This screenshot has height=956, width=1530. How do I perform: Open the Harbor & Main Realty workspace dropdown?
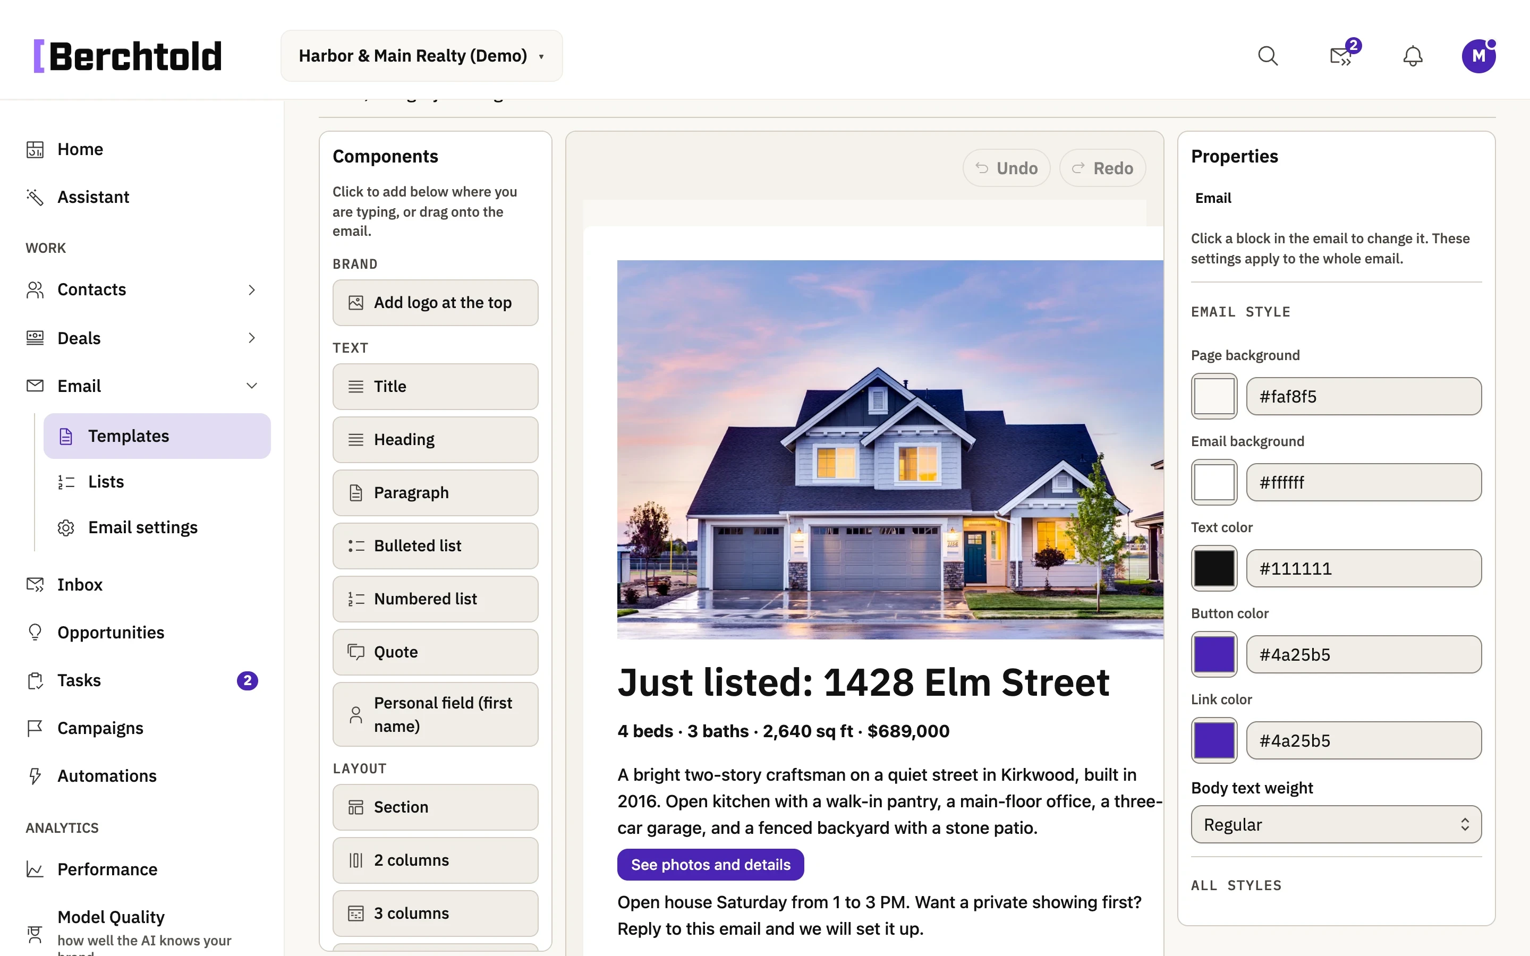422,56
